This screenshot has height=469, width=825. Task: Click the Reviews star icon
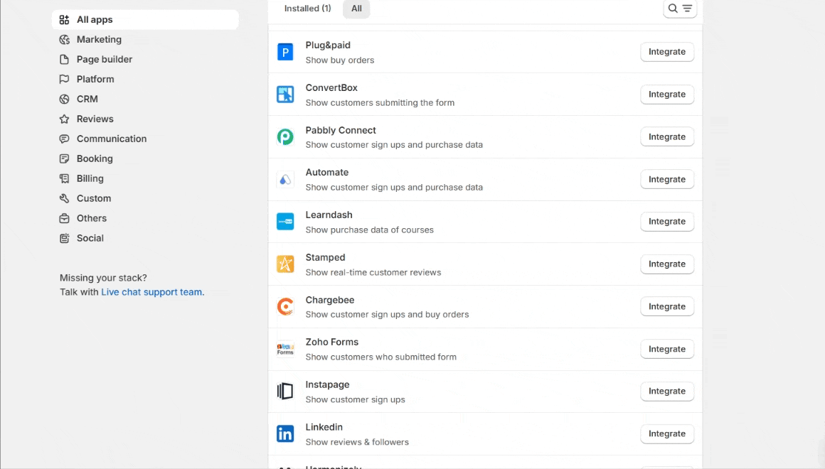(x=64, y=119)
